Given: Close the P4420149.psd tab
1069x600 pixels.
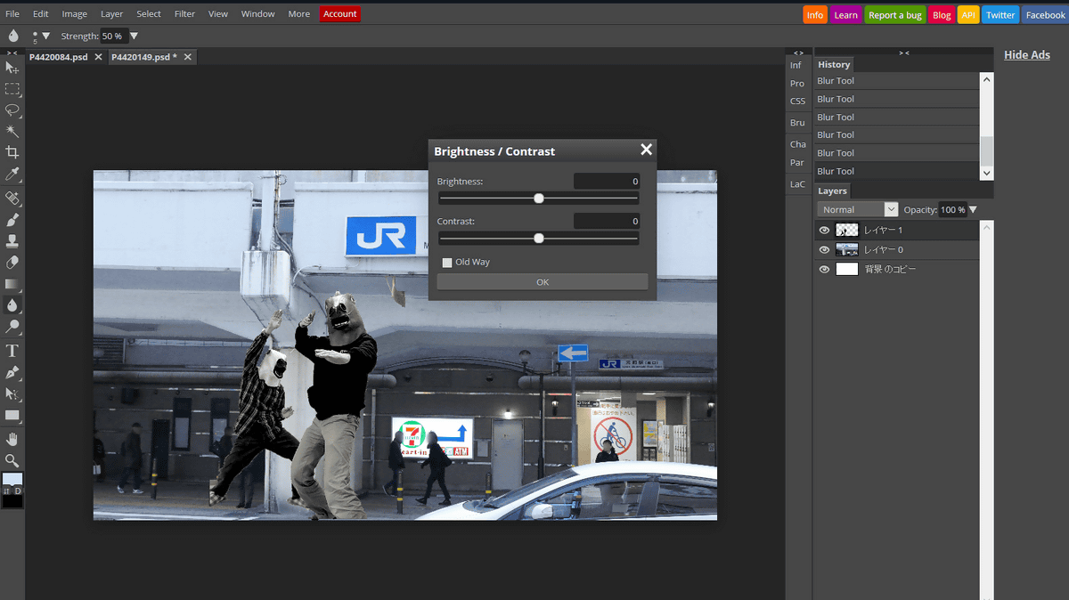Looking at the screenshot, I should [187, 57].
